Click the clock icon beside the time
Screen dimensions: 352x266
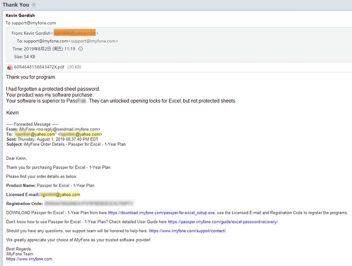(80, 49)
